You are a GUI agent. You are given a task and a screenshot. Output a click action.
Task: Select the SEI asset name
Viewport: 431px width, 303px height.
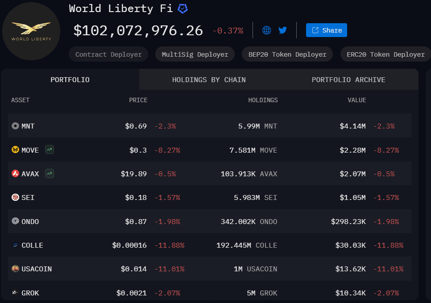click(x=28, y=198)
